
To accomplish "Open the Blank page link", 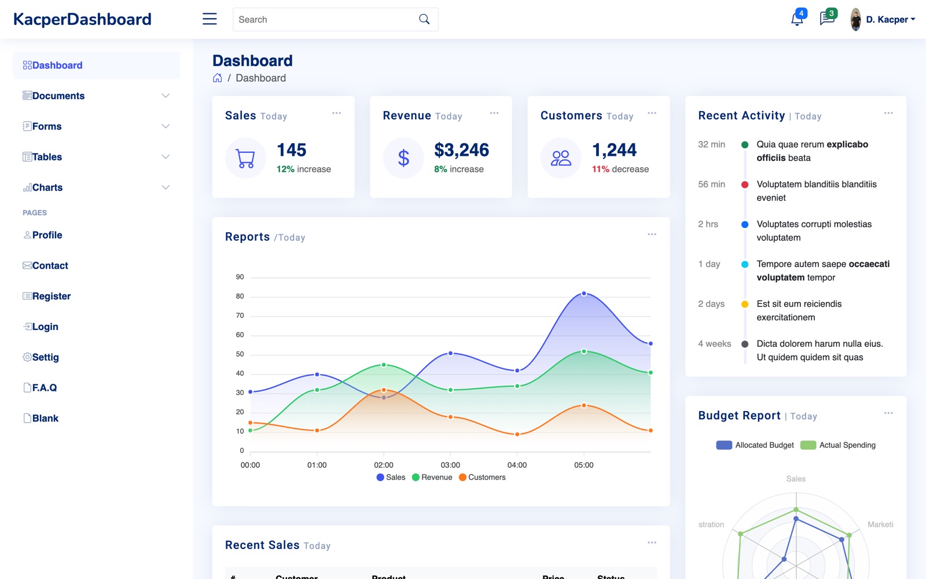I will pyautogui.click(x=97, y=418).
